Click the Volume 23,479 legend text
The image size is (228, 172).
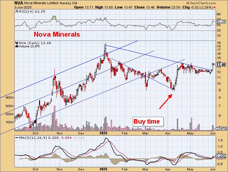[29, 46]
